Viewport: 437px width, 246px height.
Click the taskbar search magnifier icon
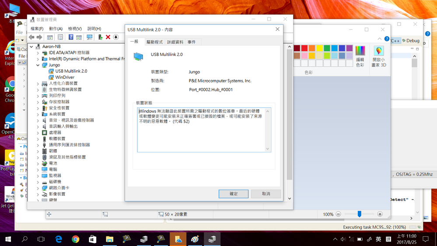coord(24,239)
